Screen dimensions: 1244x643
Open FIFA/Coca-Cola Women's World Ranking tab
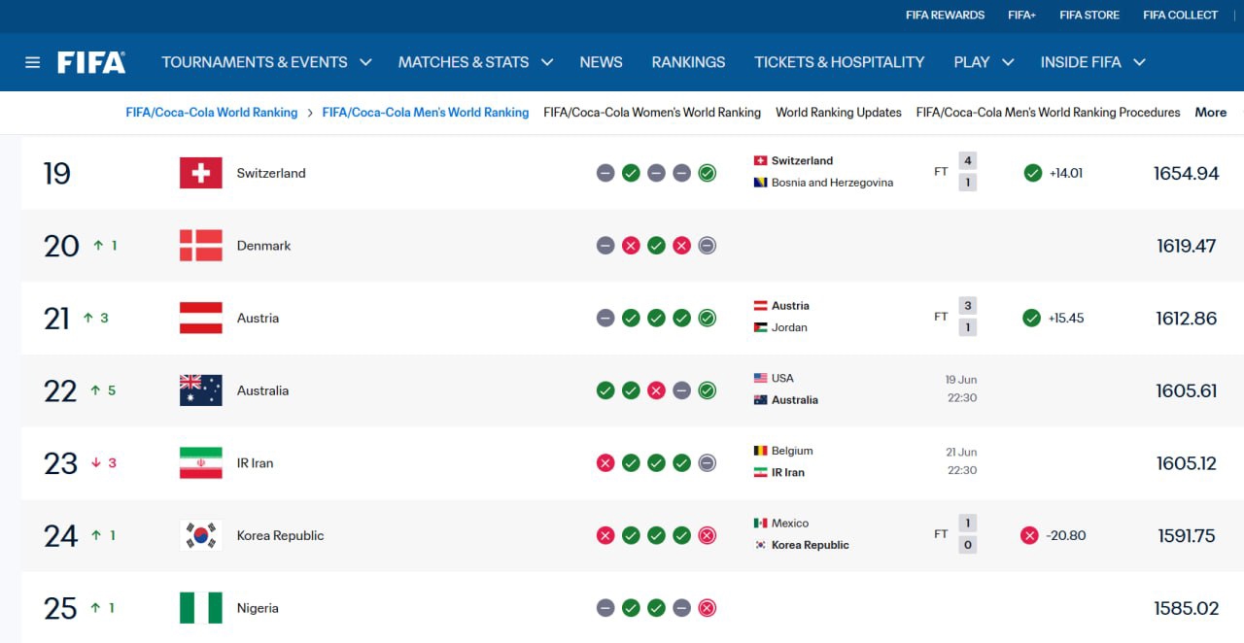[652, 113]
